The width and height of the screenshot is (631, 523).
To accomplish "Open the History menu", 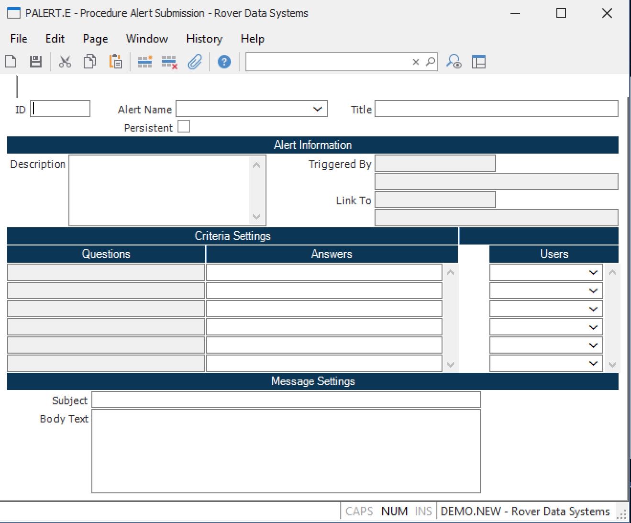I will pos(204,39).
